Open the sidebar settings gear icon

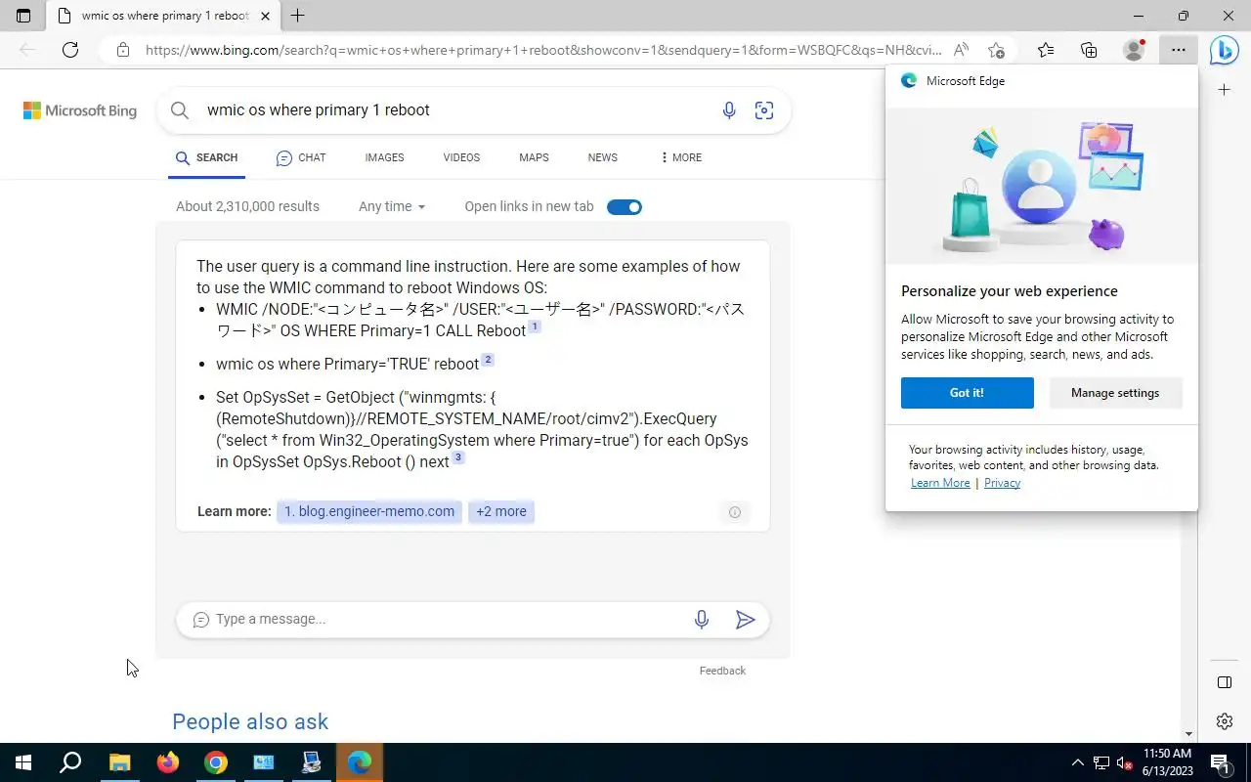(x=1225, y=721)
